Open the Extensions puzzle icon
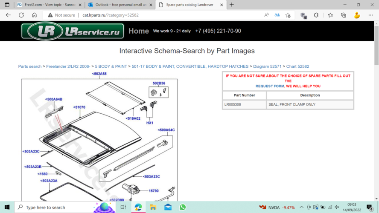This screenshot has height=213, width=379. (316, 15)
